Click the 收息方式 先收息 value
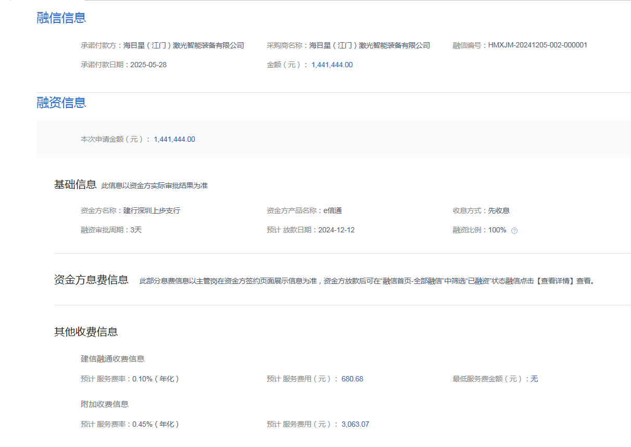The image size is (631, 447). [499, 210]
